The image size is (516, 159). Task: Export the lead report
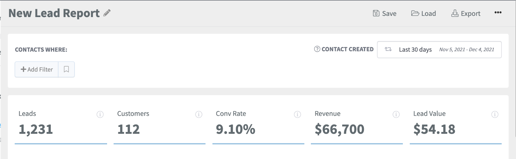[x=466, y=13]
